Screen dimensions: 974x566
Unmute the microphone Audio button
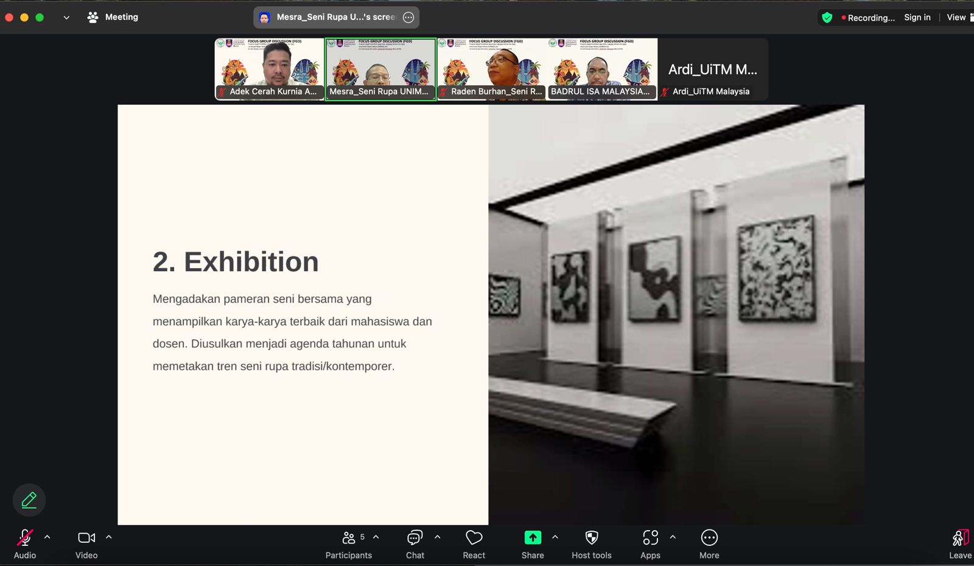(25, 538)
